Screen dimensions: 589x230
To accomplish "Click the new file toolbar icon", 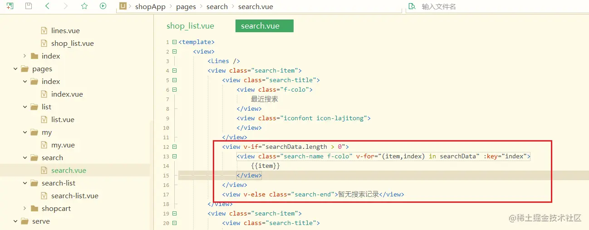I will pyautogui.click(x=10, y=6).
